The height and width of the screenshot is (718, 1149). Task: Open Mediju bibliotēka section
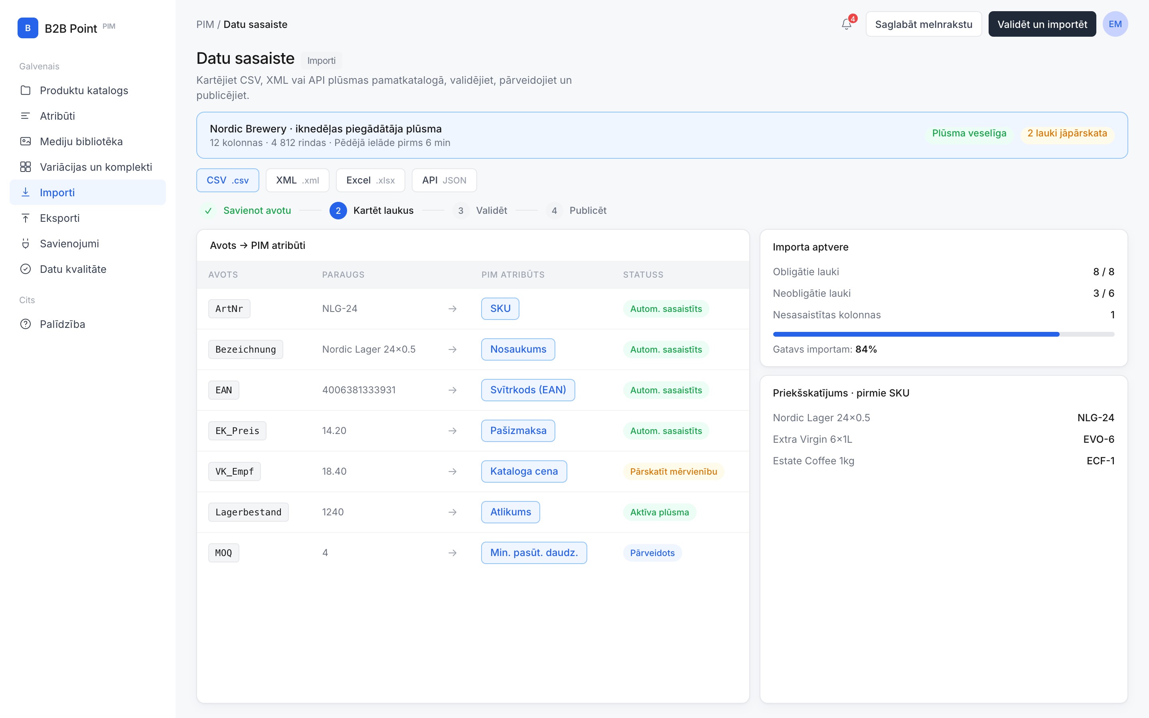tap(88, 142)
